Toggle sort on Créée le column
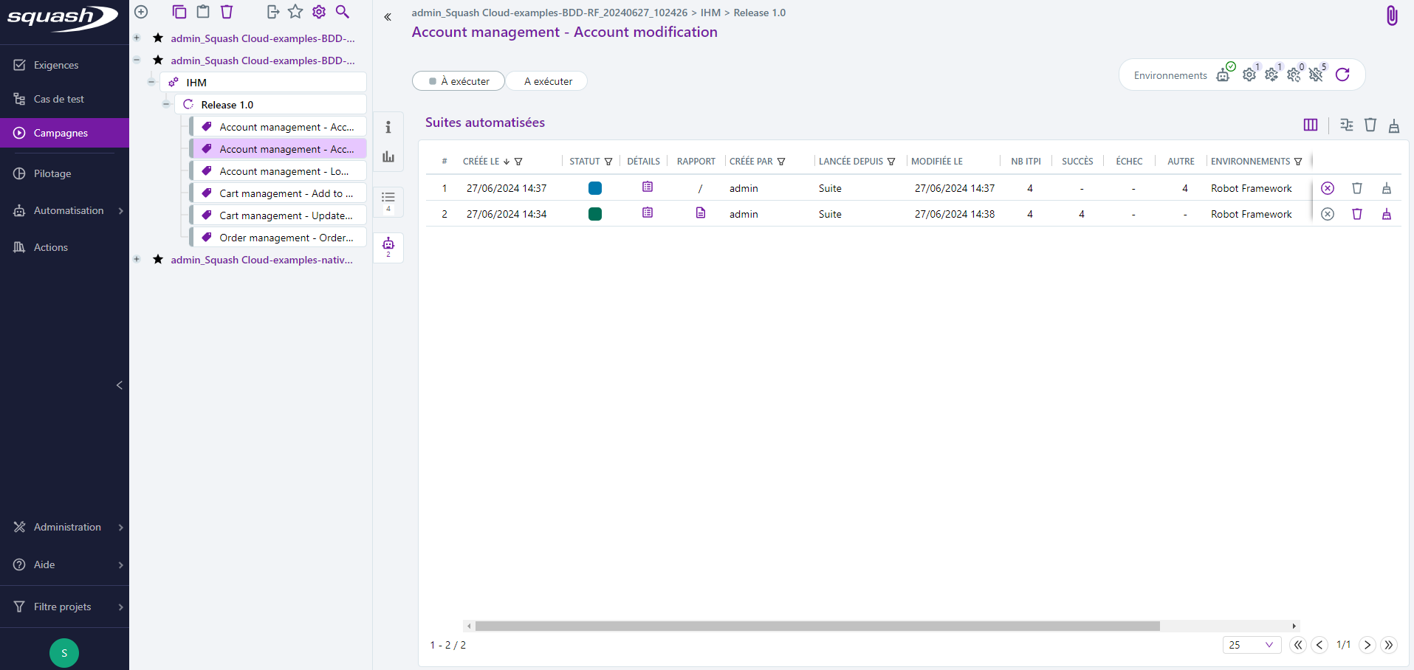The image size is (1414, 670). pyautogui.click(x=506, y=162)
